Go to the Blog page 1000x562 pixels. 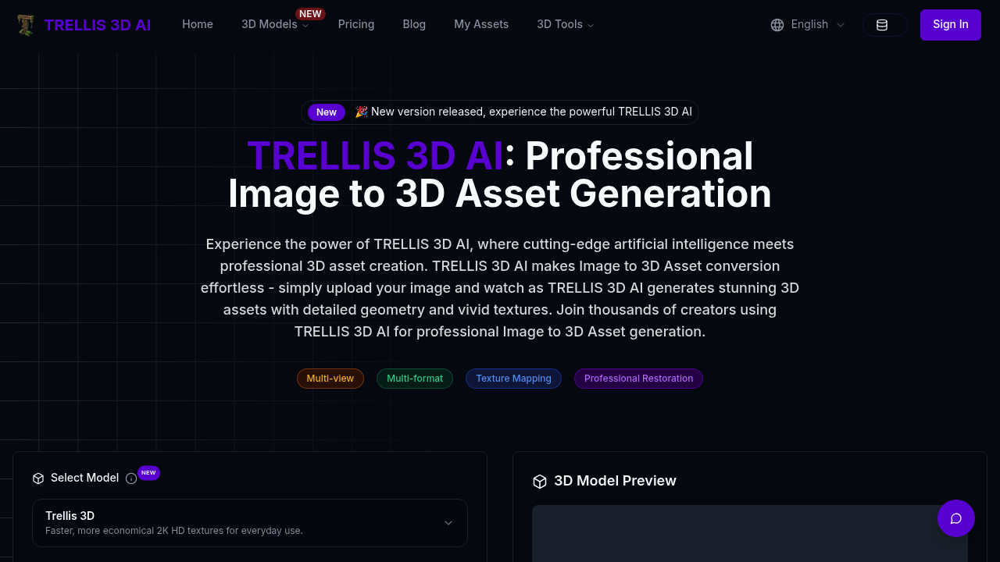[414, 24]
